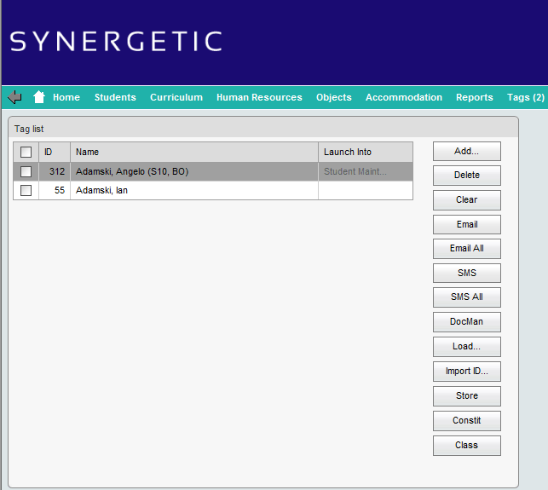Click the Store button

click(x=466, y=396)
